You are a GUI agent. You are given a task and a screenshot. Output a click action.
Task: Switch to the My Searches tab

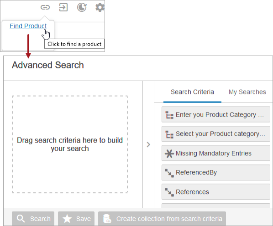tap(247, 92)
